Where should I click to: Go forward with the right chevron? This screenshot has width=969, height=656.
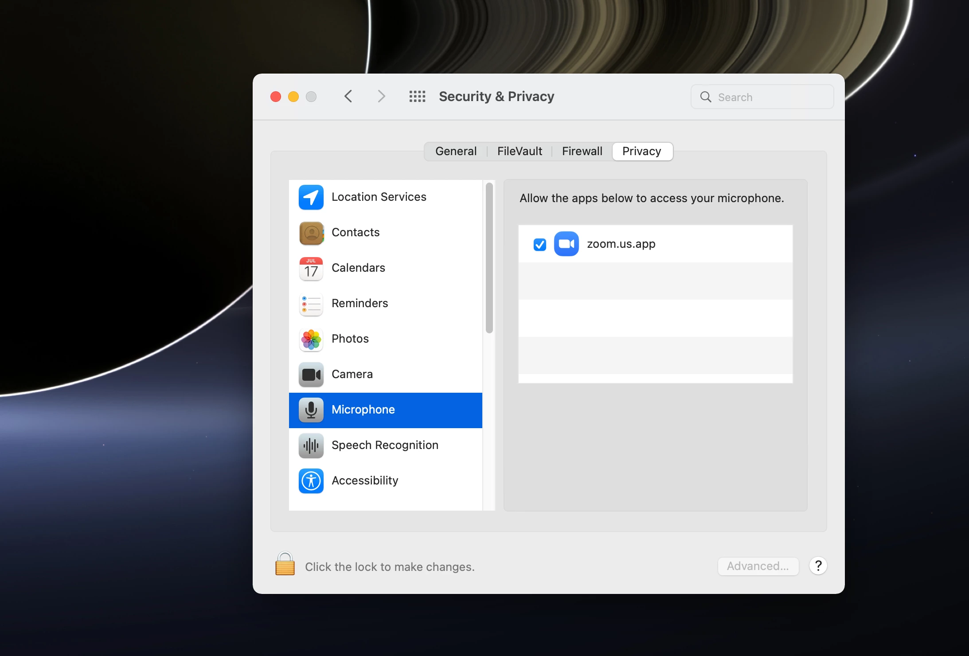(x=381, y=97)
